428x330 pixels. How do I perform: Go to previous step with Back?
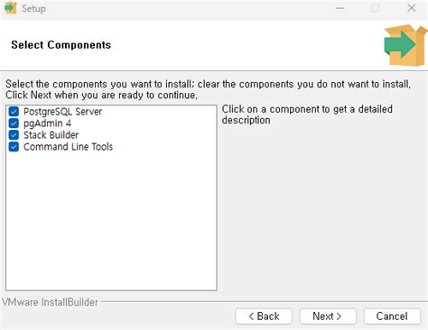264,316
